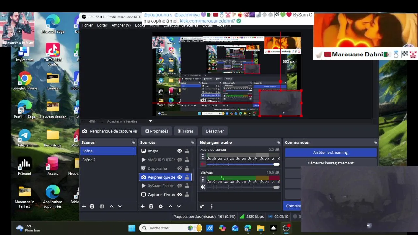Screen dimensions: 418x235
Task: Unlock AMOUR SUPREM source lock
Action: point(187,160)
